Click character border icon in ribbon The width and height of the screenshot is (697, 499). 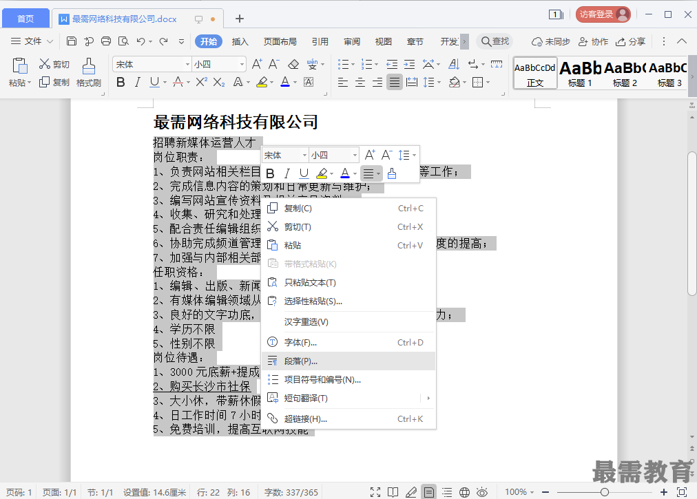(309, 82)
